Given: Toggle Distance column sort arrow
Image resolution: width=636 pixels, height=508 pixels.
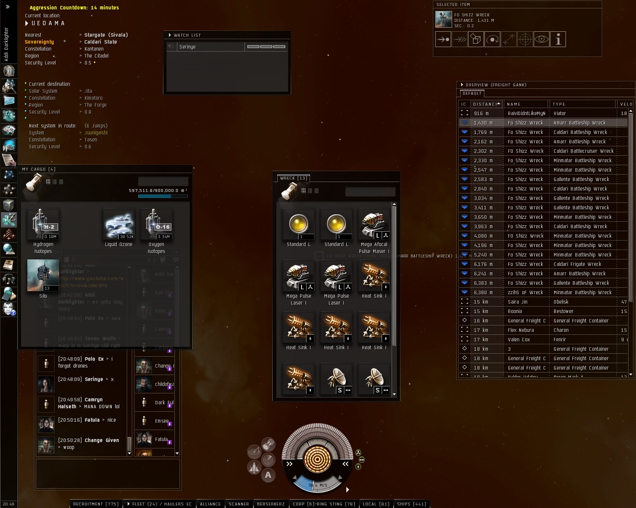Looking at the screenshot, I should pyautogui.click(x=498, y=104).
